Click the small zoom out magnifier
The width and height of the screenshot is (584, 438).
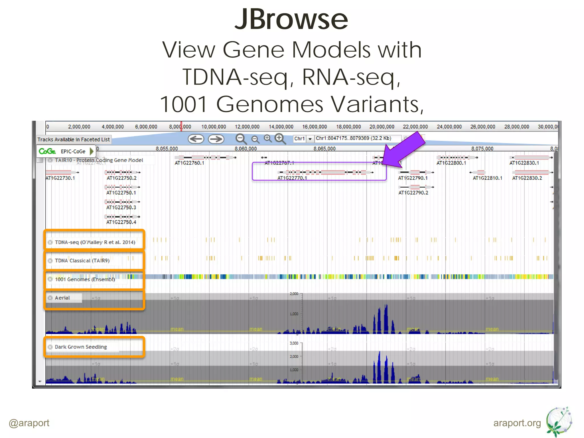(x=255, y=139)
